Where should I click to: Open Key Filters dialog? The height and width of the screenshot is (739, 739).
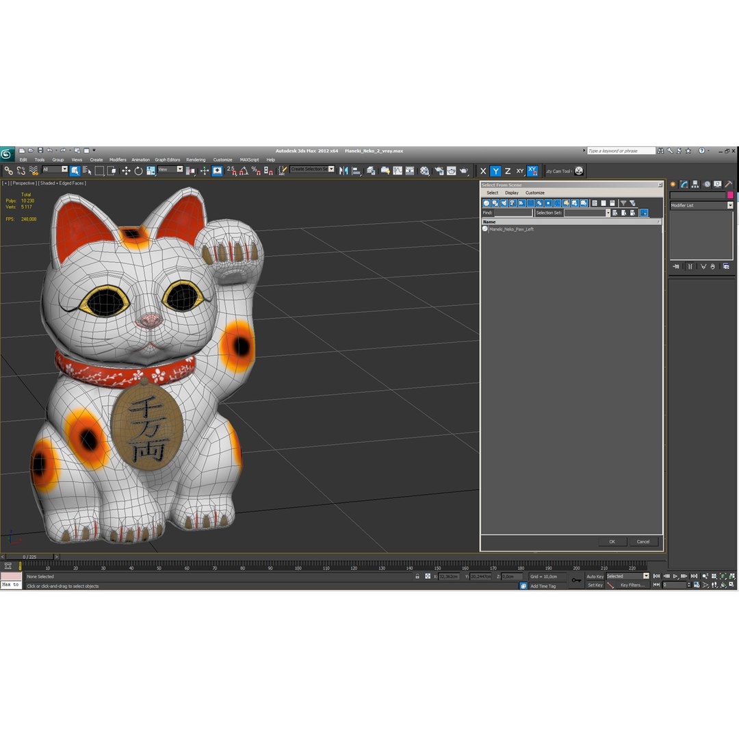tap(632, 585)
